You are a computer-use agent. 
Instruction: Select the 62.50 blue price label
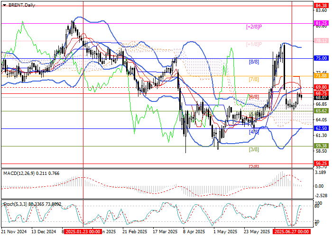click(x=321, y=128)
